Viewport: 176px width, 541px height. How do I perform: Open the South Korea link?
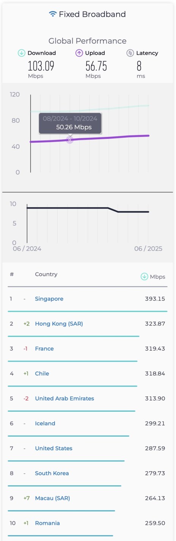52,473
